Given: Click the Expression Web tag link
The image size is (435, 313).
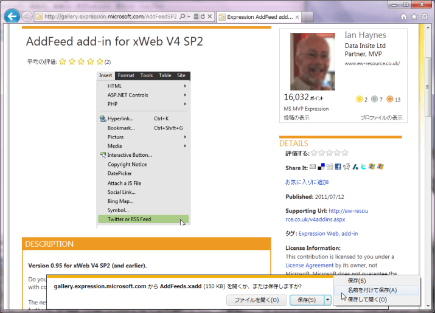Looking at the screenshot, I should click(x=318, y=234).
